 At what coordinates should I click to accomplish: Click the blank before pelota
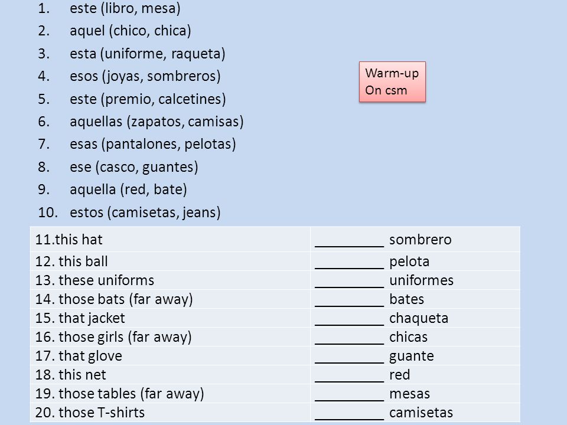tap(349, 261)
